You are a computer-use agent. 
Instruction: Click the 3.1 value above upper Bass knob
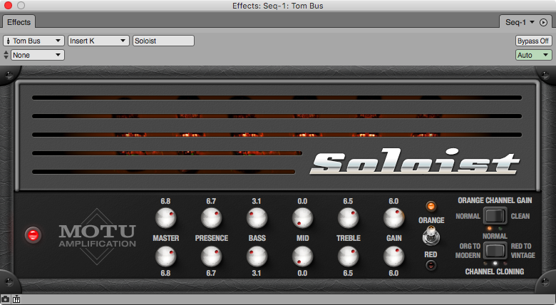[257, 201]
